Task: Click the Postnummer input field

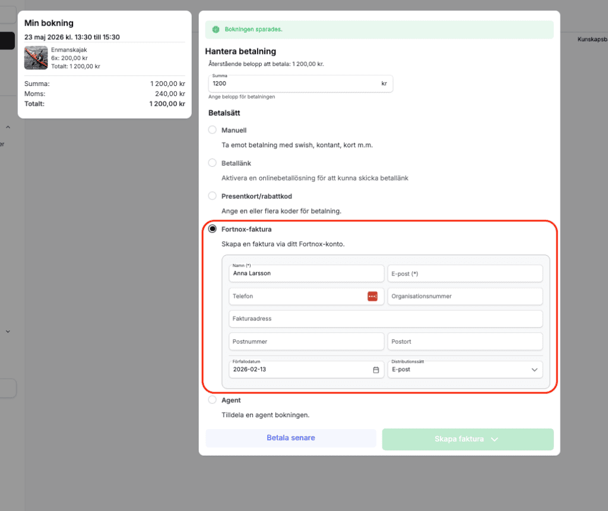Action: pos(306,342)
